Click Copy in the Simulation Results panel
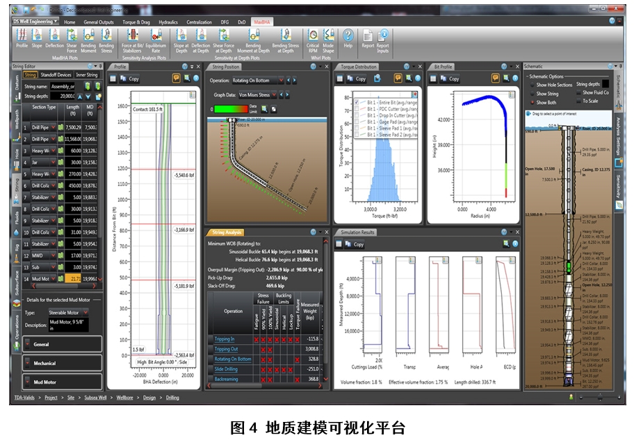The image size is (634, 440). [355, 244]
